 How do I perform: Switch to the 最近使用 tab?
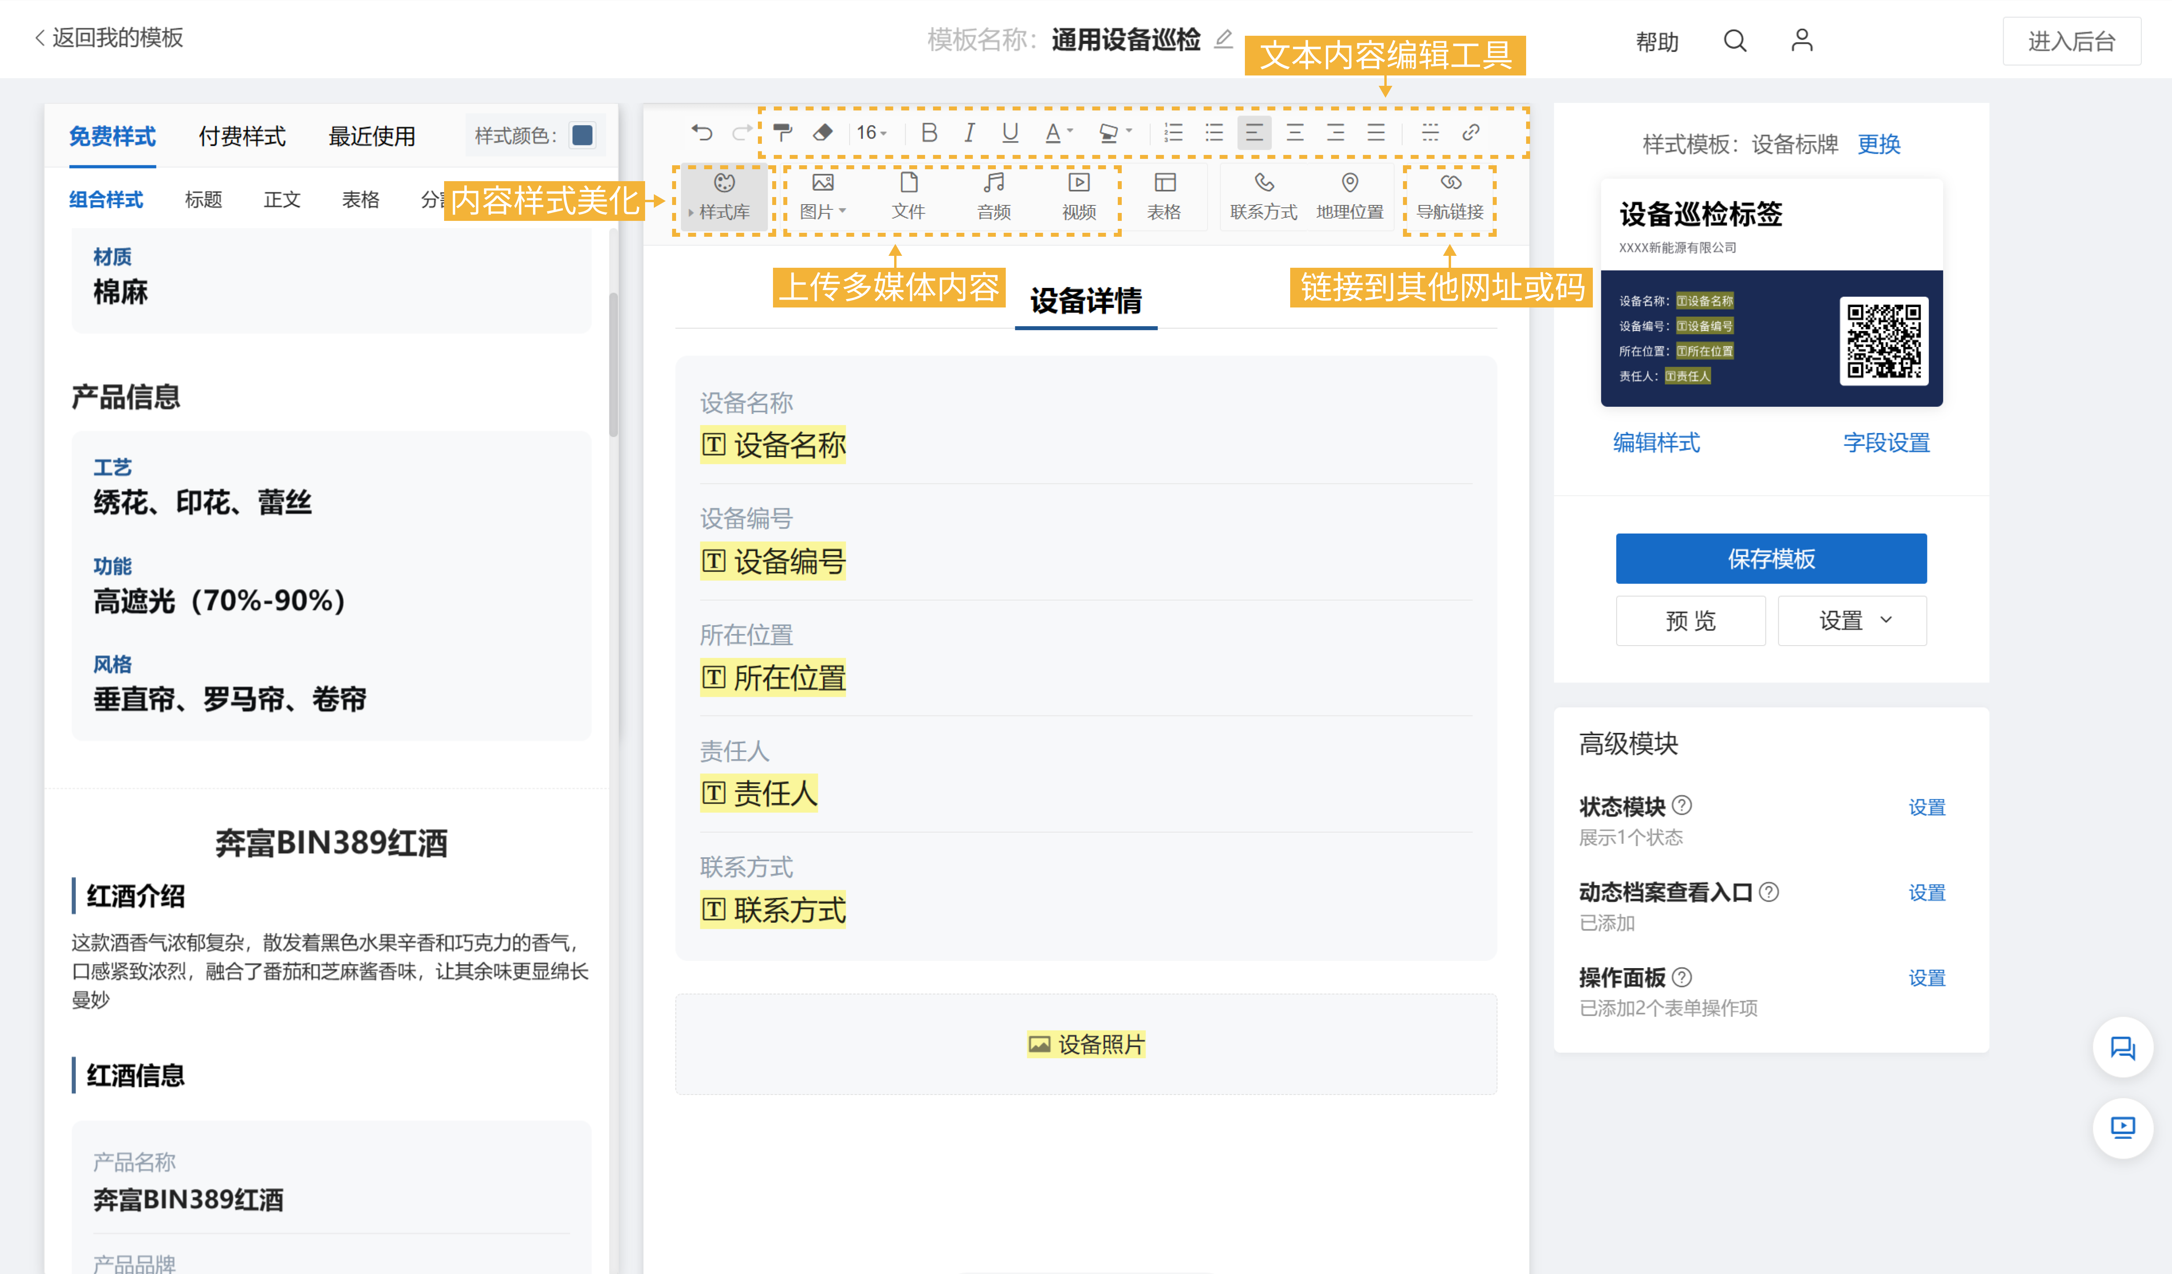point(371,136)
